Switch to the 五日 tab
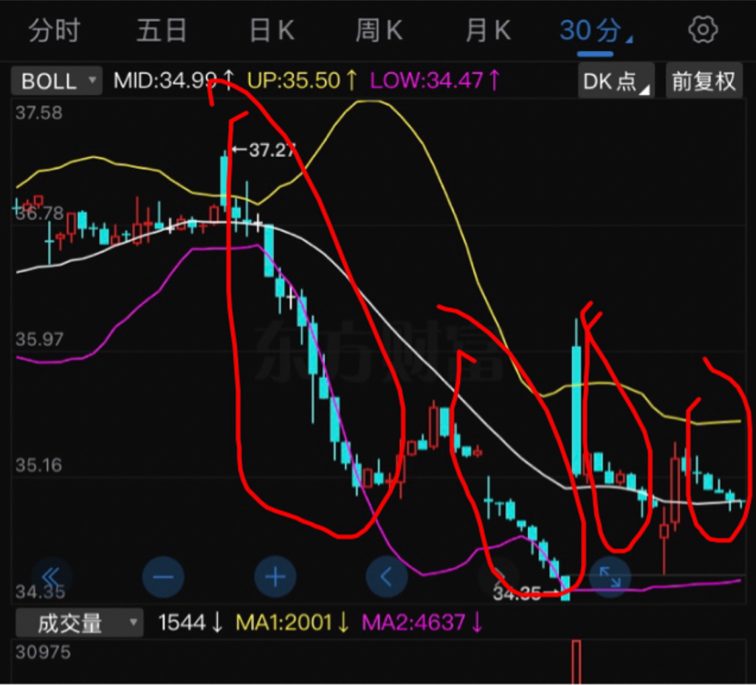 click(x=162, y=31)
